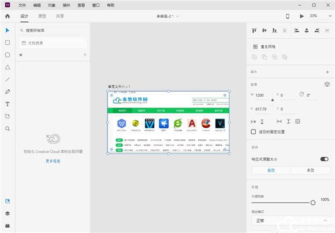335x233 pixels.
Task: Open the more information link
Action: pos(53,161)
